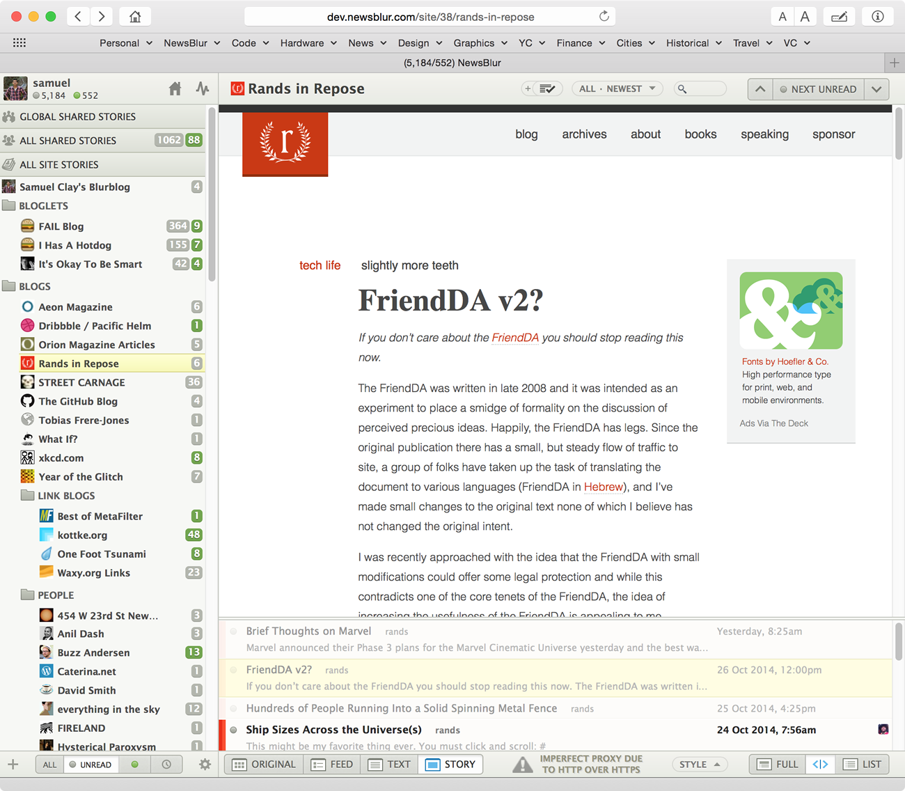905x791 pixels.
Task: Open Safari Reader info icon
Action: pos(877,17)
